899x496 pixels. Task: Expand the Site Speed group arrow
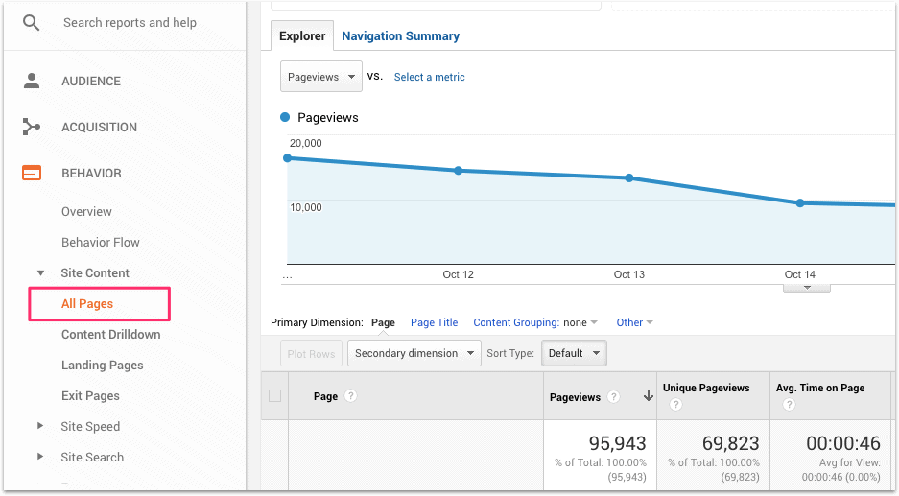40,425
